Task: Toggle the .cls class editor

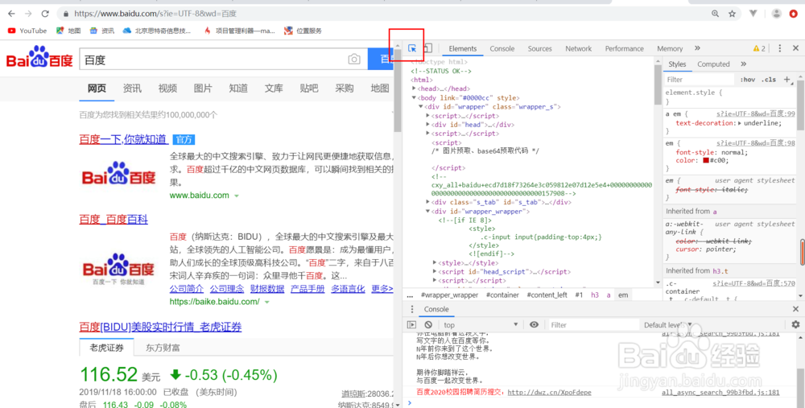Action: (769, 80)
